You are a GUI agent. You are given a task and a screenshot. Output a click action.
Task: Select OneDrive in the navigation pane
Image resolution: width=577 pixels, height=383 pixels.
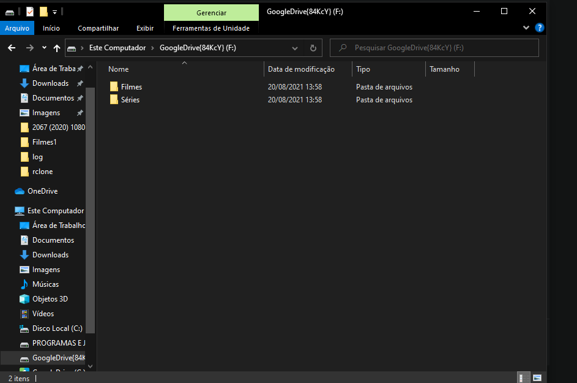point(42,191)
